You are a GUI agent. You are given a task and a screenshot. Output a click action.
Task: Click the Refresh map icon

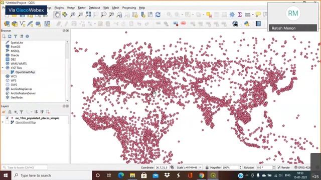[158, 14]
